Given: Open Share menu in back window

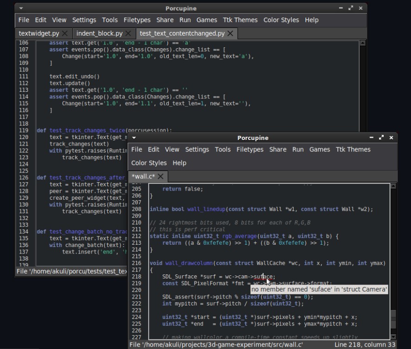Looking at the screenshot, I should point(165,20).
